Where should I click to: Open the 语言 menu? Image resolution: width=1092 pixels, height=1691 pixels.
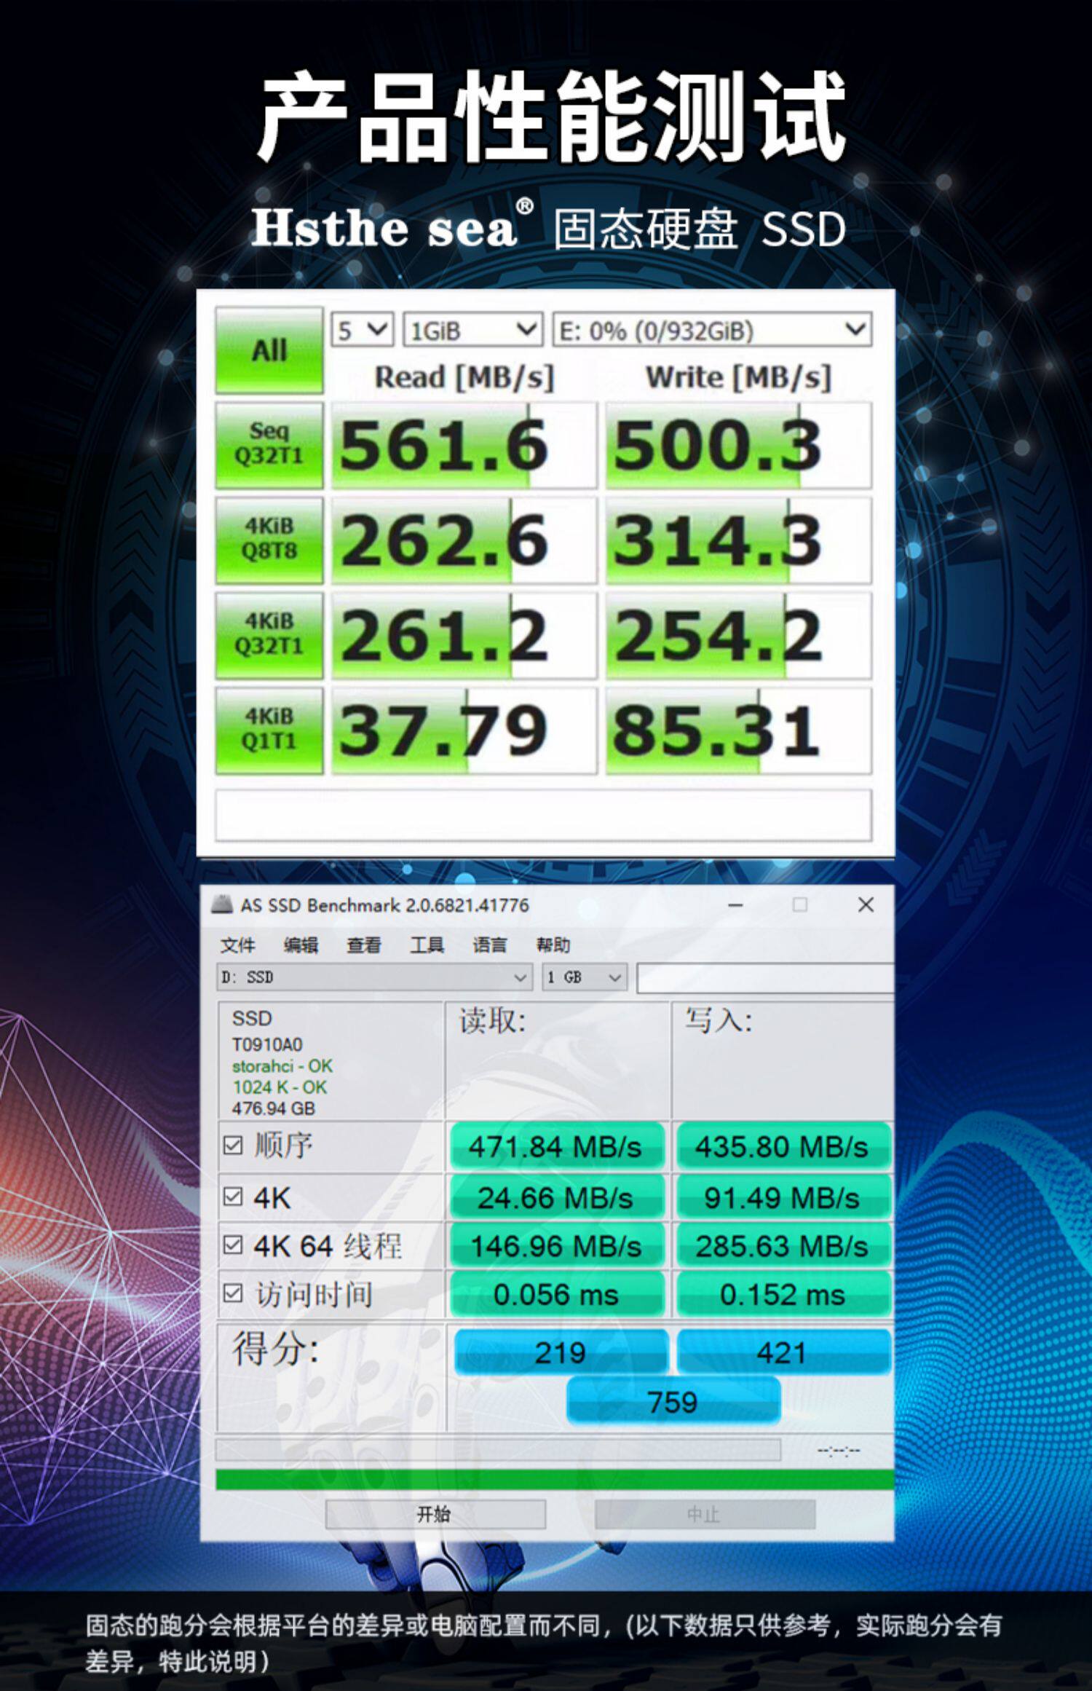(x=489, y=945)
